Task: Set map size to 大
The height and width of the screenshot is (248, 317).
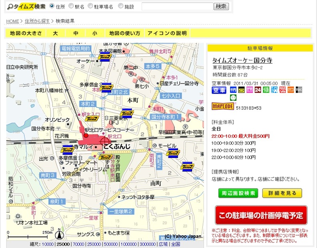Action: tap(55, 33)
